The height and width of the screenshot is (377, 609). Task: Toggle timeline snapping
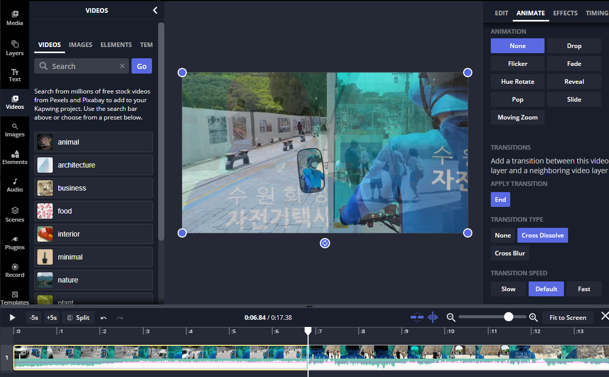click(x=417, y=317)
